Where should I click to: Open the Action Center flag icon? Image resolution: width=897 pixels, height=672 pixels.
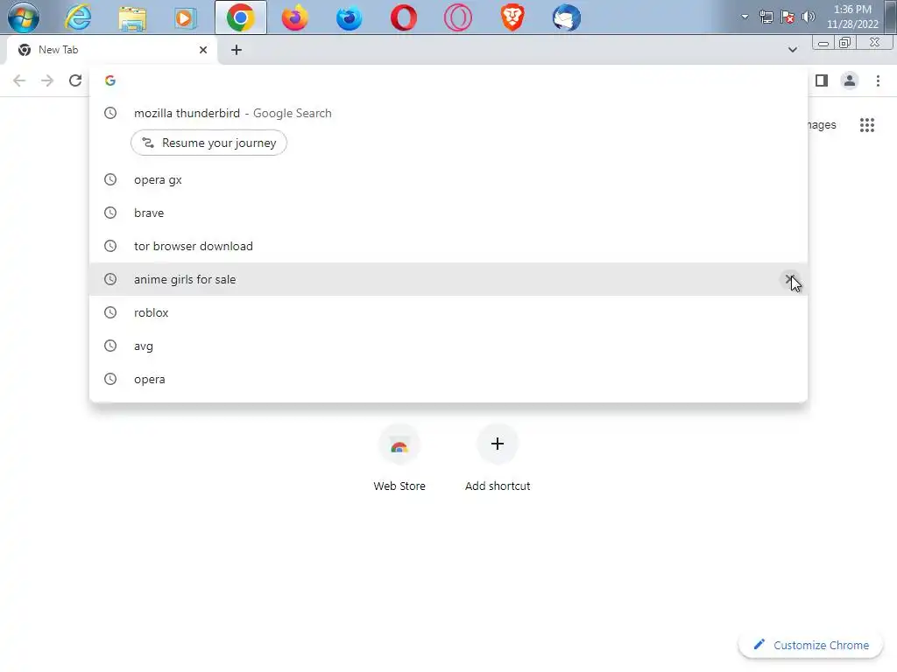[x=788, y=17]
